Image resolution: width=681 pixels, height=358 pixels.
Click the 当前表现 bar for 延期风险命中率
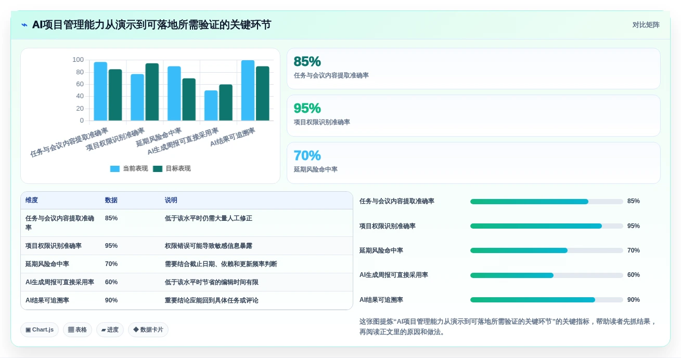174,94
